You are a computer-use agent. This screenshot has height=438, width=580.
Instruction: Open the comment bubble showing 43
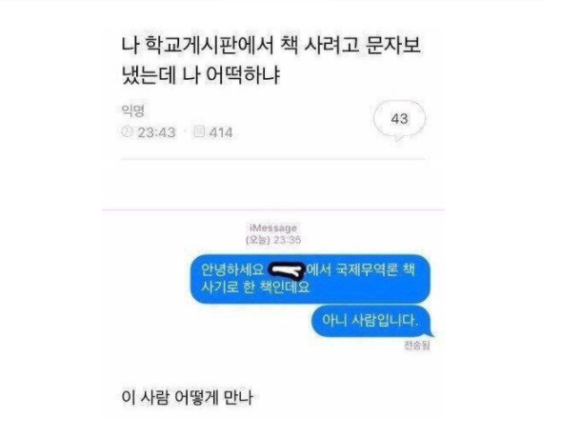(x=399, y=119)
